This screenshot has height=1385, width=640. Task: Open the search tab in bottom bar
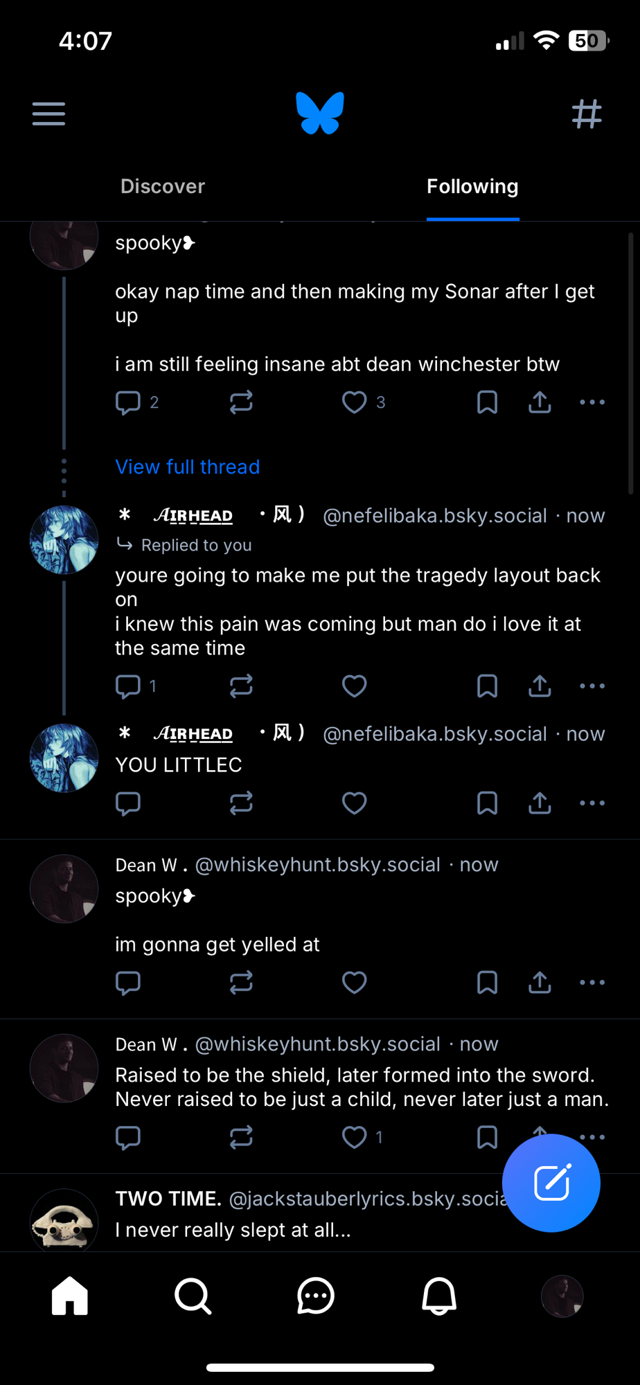193,1296
